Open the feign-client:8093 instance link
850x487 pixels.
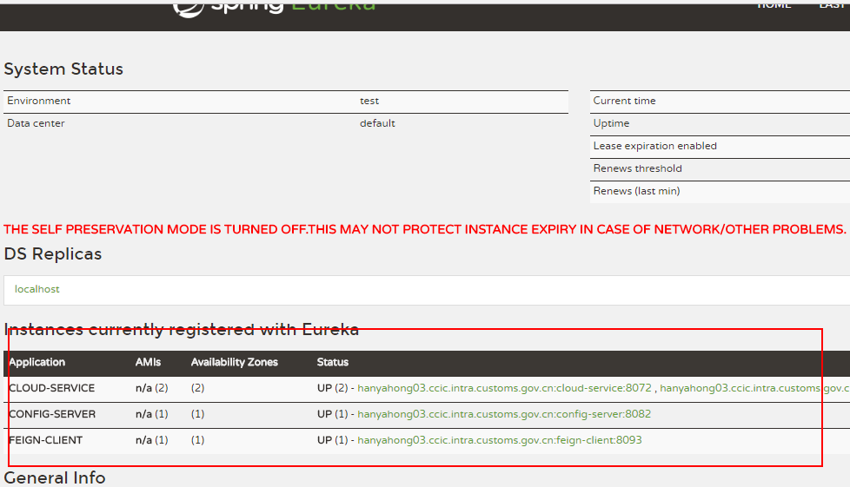coord(499,440)
